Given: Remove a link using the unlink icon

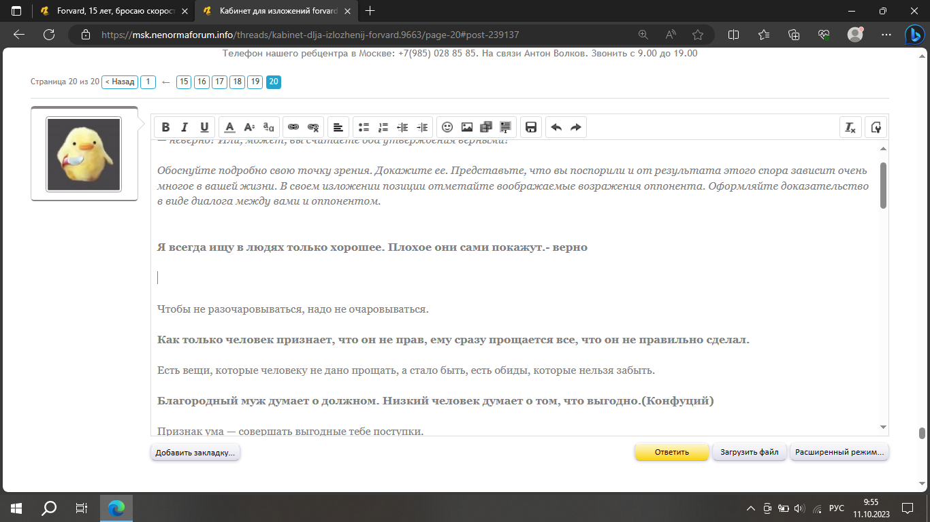Looking at the screenshot, I should [312, 126].
